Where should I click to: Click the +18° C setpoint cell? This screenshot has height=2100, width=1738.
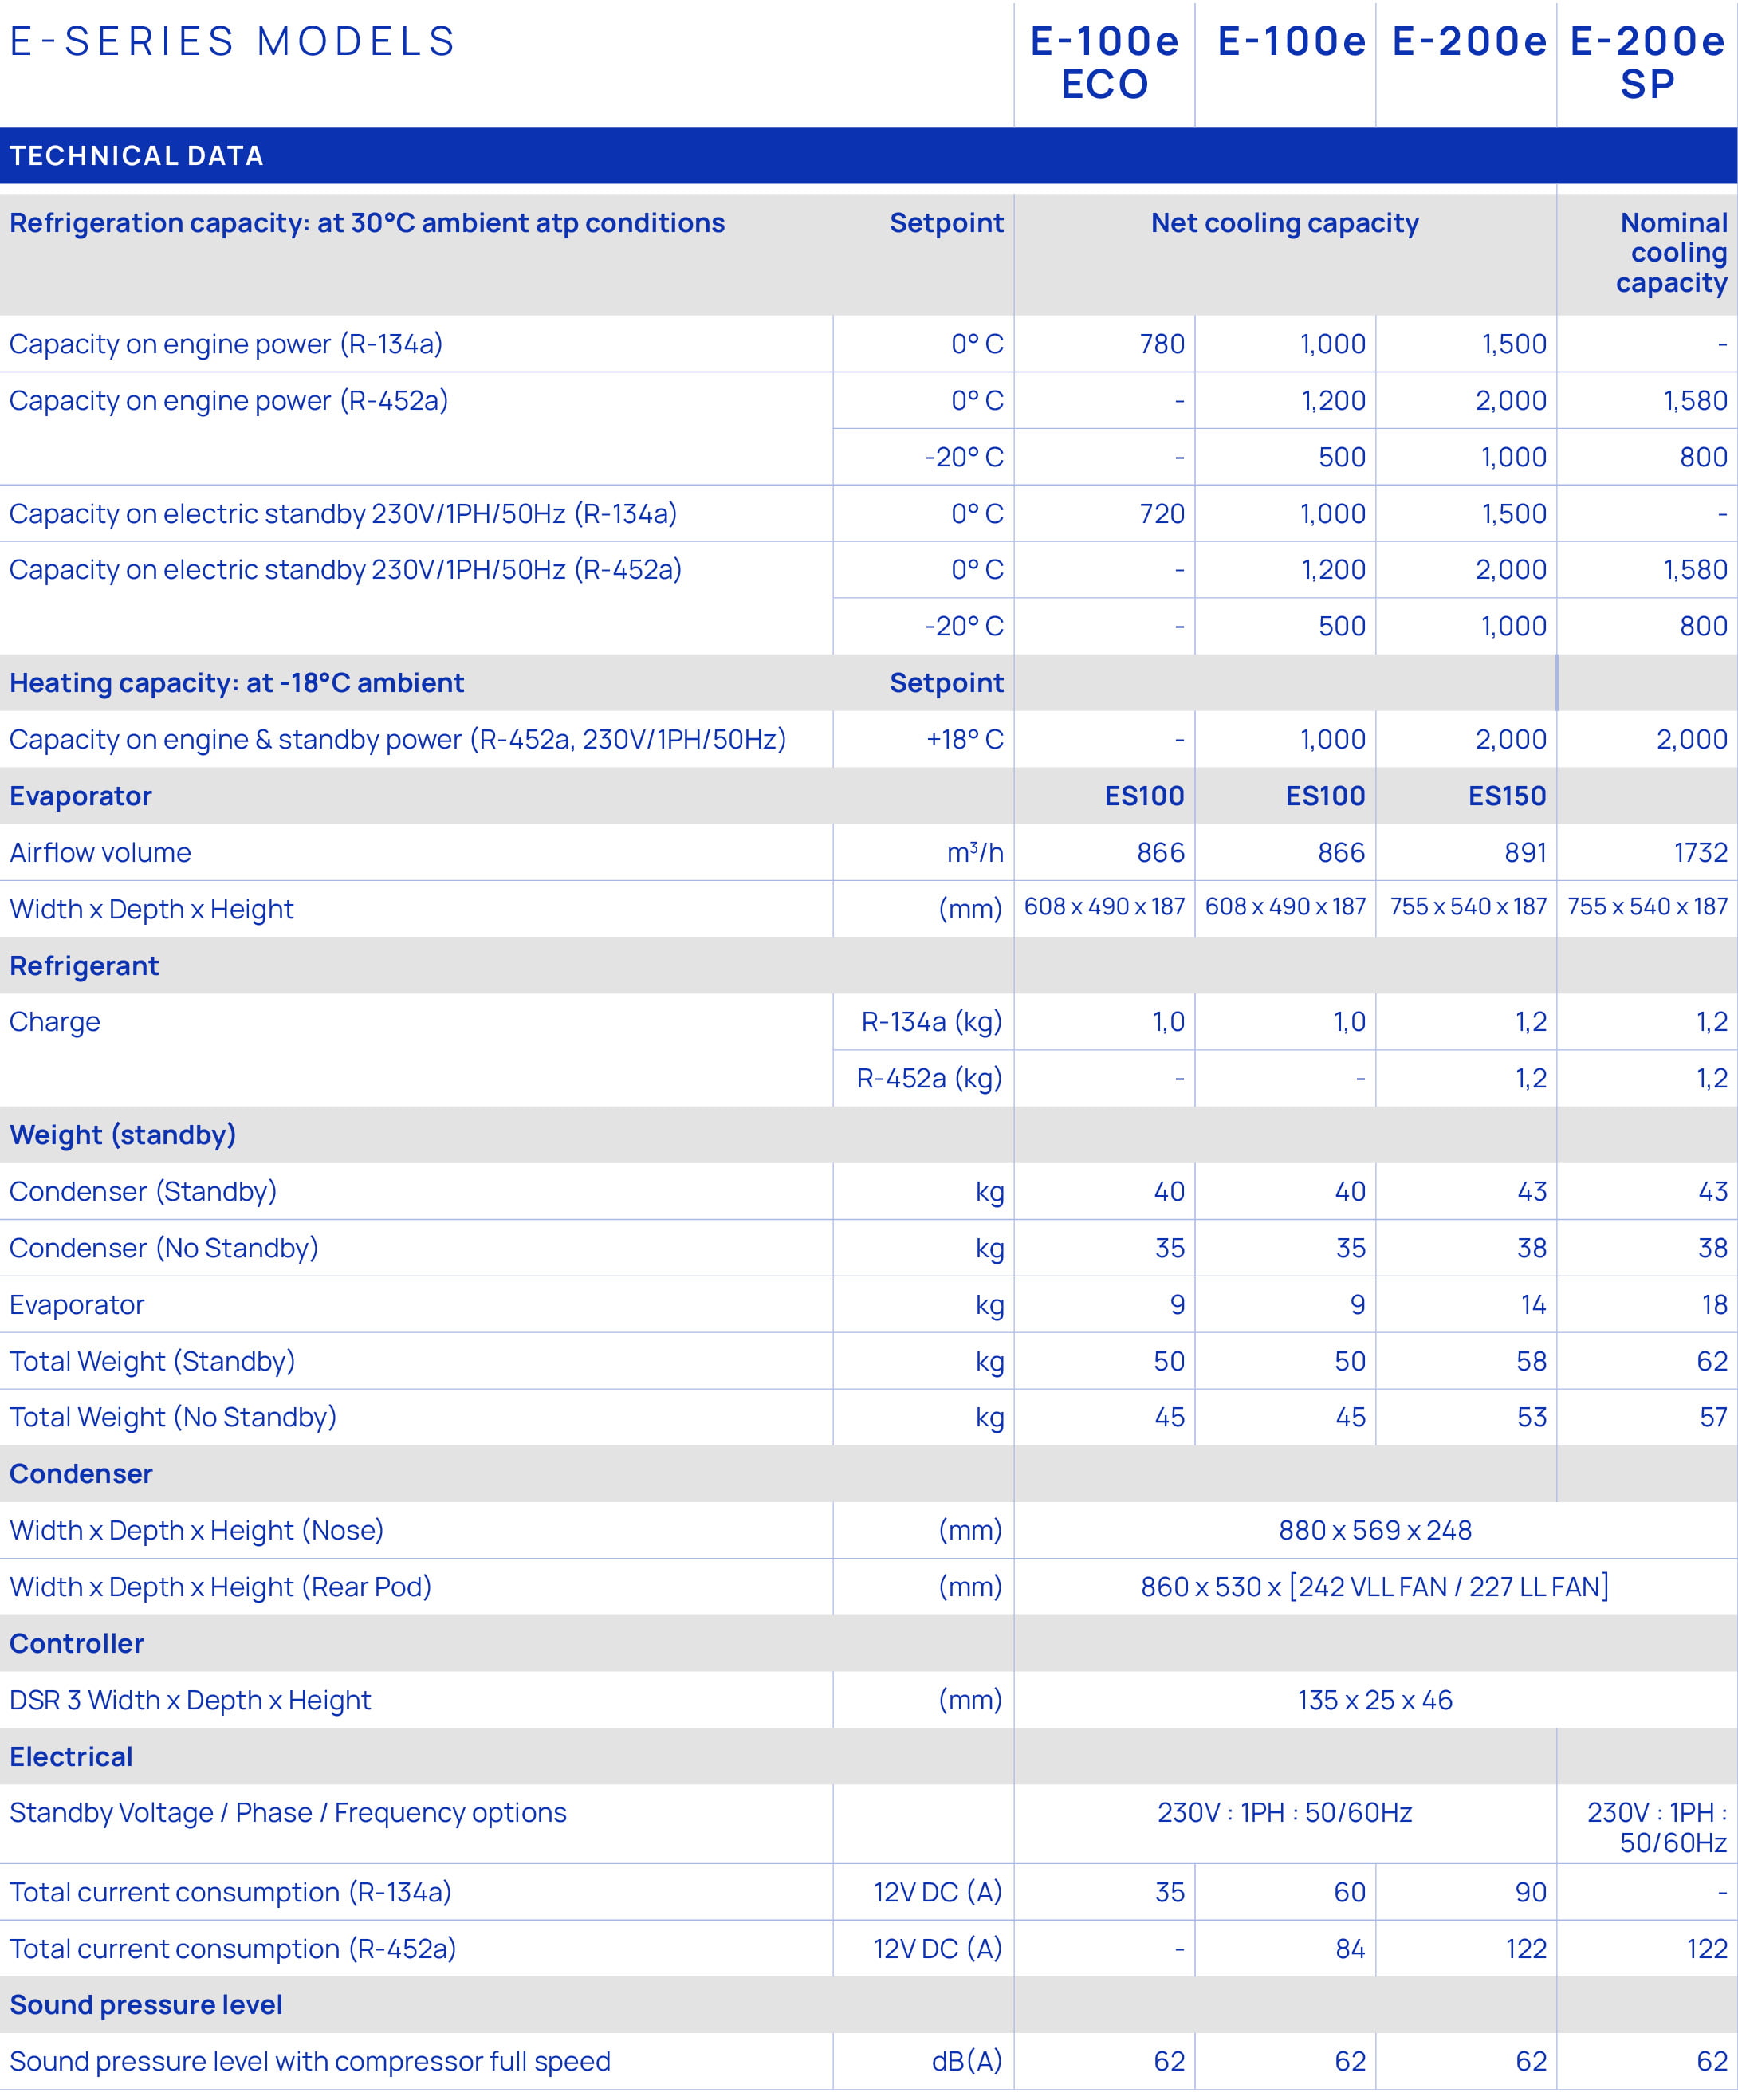[965, 740]
